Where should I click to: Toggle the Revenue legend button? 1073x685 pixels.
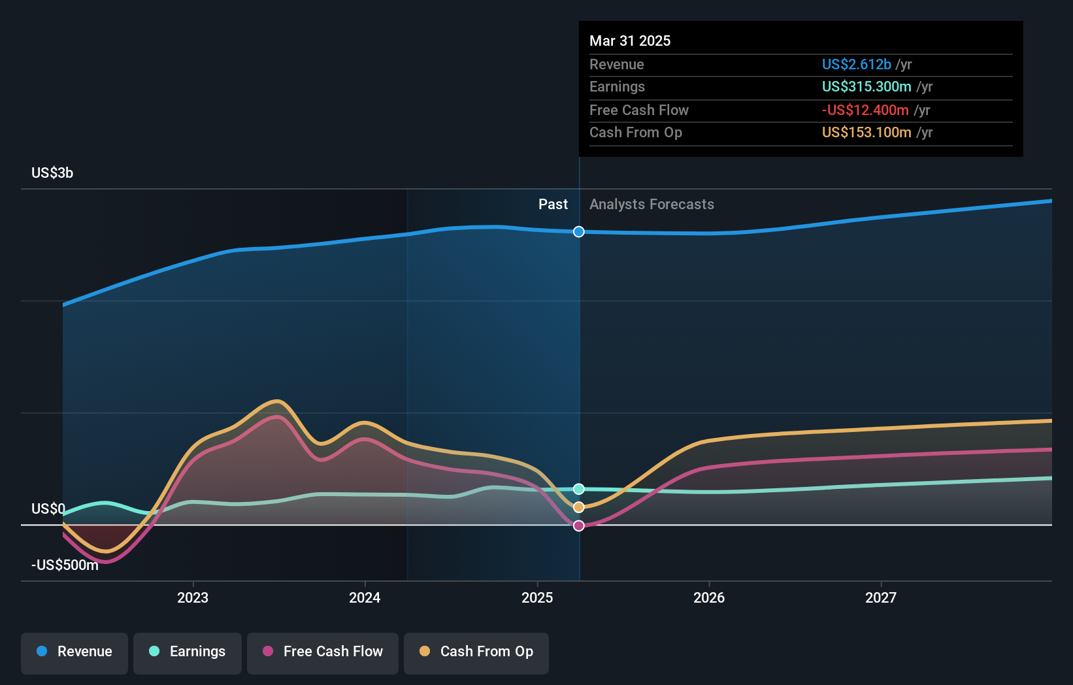point(74,653)
